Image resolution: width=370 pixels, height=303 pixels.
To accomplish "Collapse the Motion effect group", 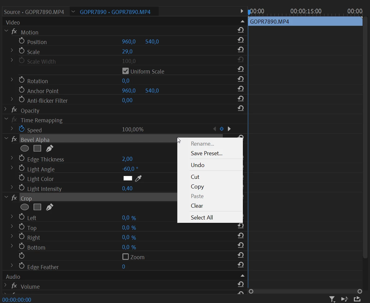I will [7, 31].
